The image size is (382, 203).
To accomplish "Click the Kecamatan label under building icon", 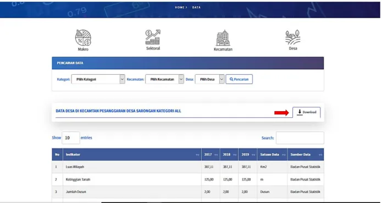I will point(223,49).
